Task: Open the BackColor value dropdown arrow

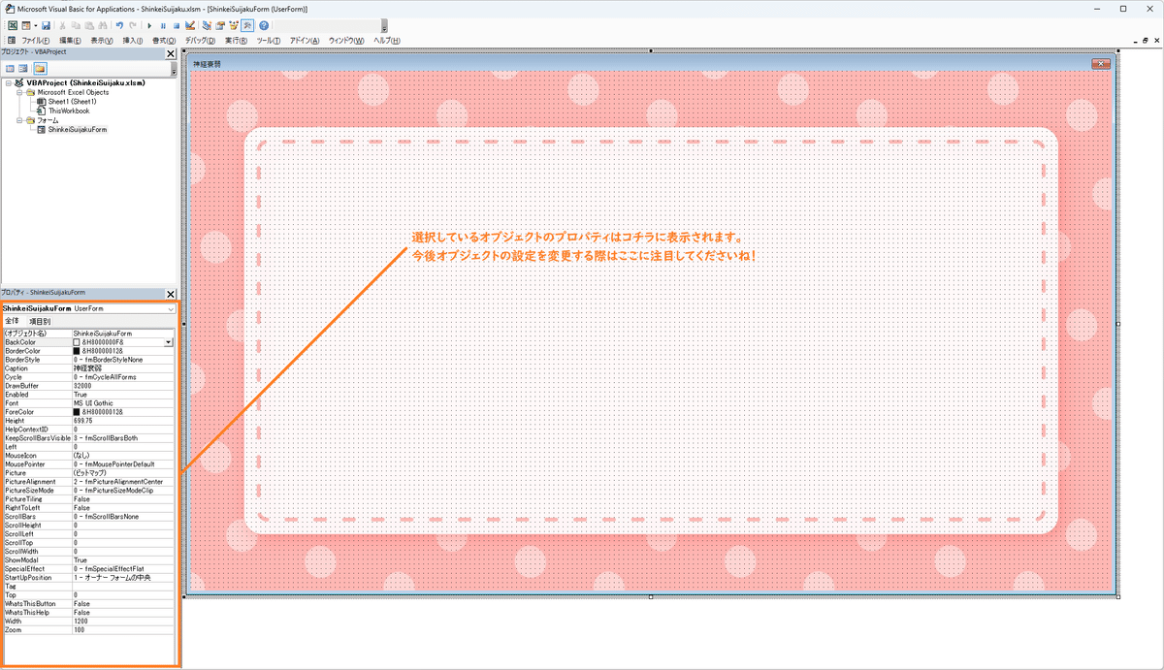Action: (169, 342)
